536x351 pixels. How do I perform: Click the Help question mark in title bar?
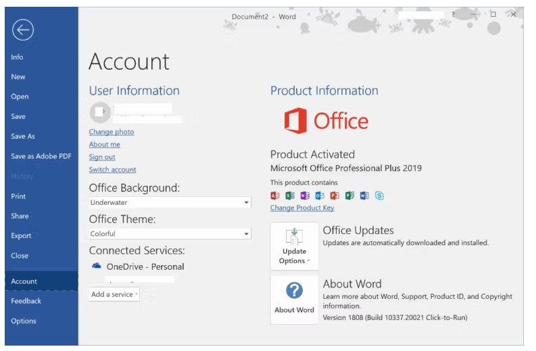[453, 14]
